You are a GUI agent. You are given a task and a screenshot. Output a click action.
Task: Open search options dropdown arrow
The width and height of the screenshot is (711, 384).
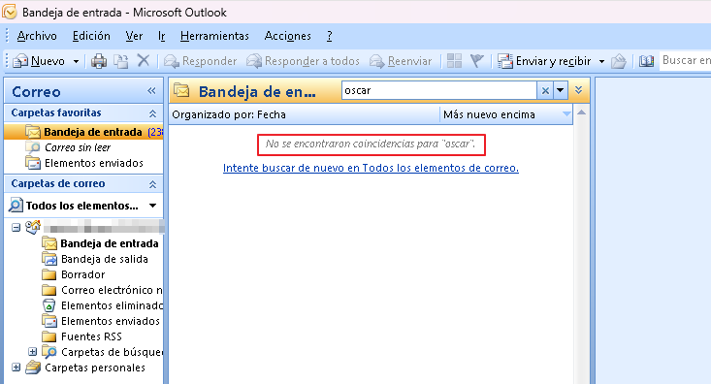point(561,91)
